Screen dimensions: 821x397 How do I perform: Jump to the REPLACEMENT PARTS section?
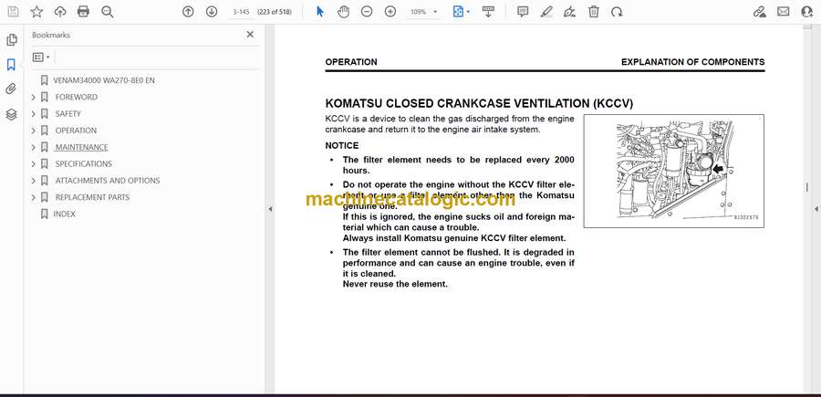[x=92, y=197]
